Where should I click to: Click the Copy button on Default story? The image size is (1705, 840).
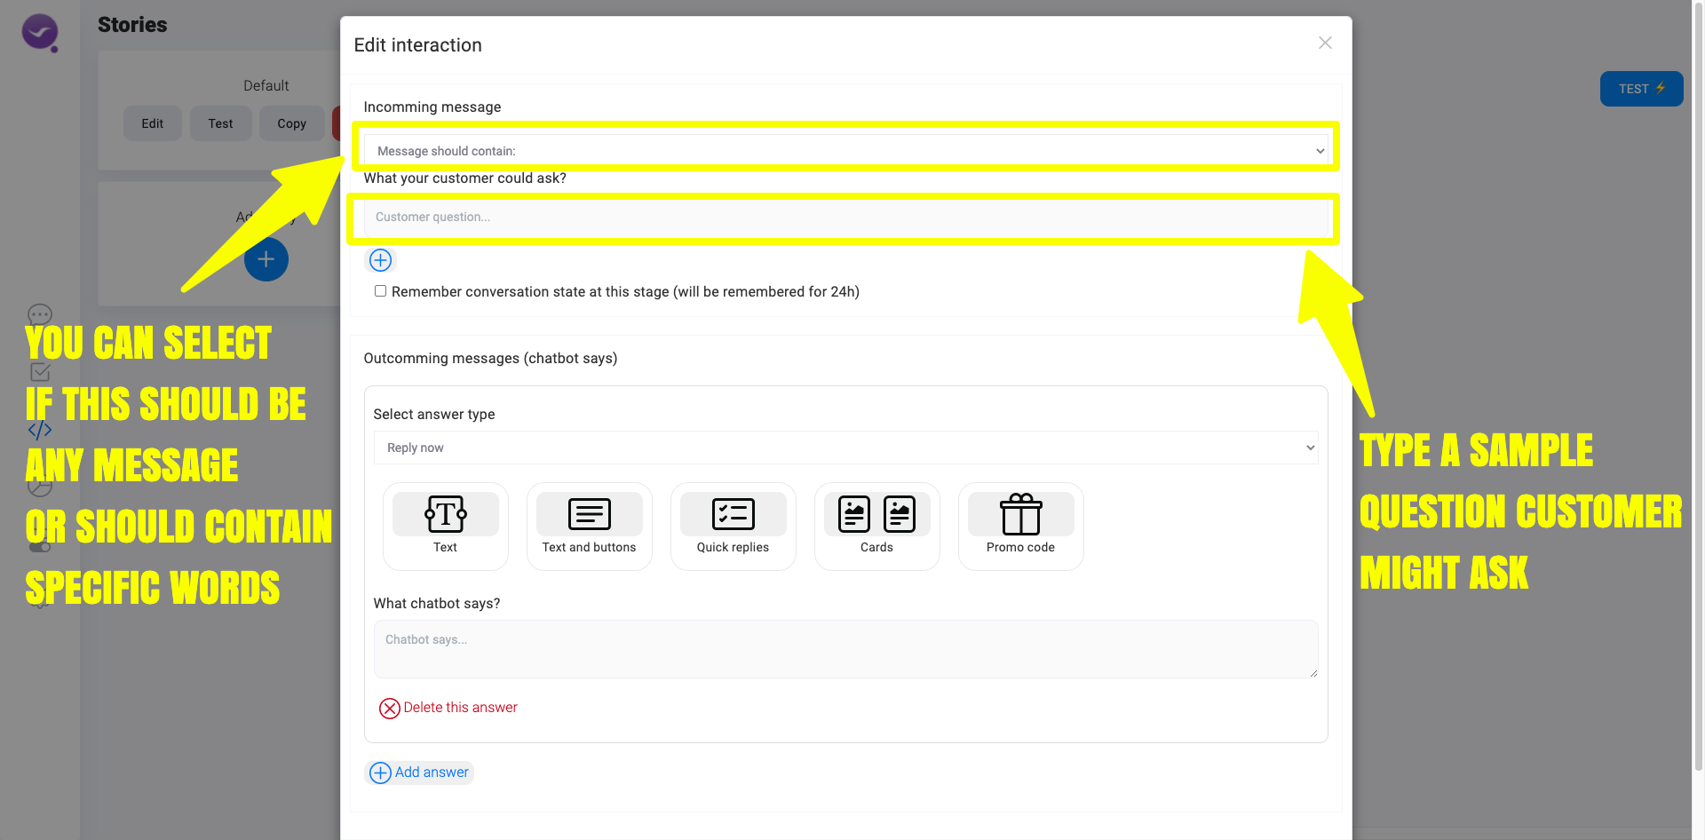(x=292, y=123)
